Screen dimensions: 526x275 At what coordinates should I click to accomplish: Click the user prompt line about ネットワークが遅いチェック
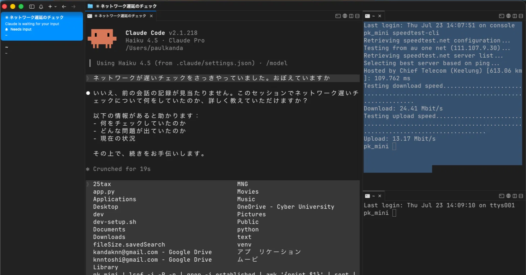[223, 78]
